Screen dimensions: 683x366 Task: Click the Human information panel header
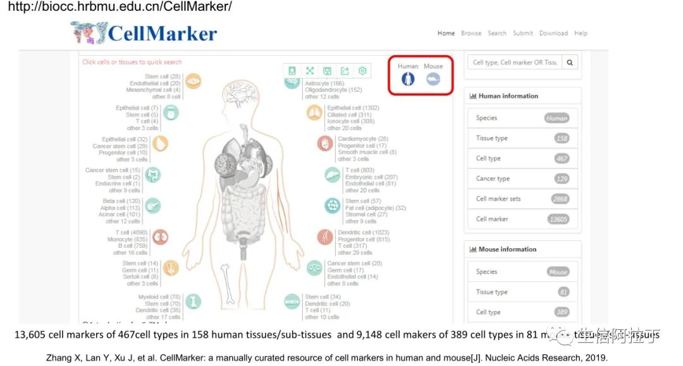tap(522, 95)
